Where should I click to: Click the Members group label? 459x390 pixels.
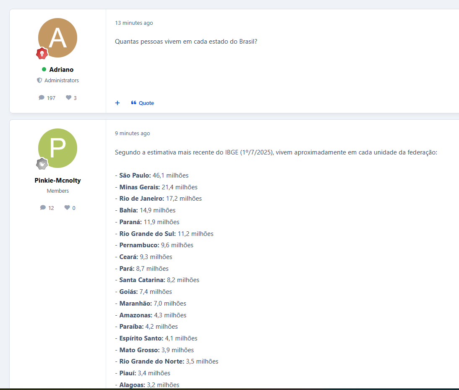click(x=57, y=191)
